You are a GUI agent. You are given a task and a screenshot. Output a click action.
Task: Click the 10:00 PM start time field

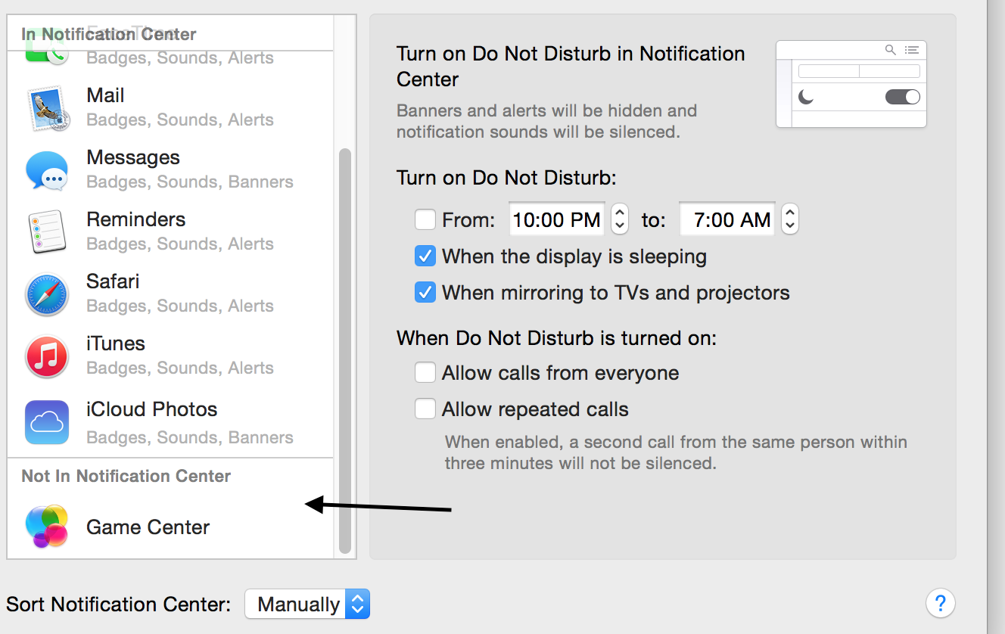[557, 219]
